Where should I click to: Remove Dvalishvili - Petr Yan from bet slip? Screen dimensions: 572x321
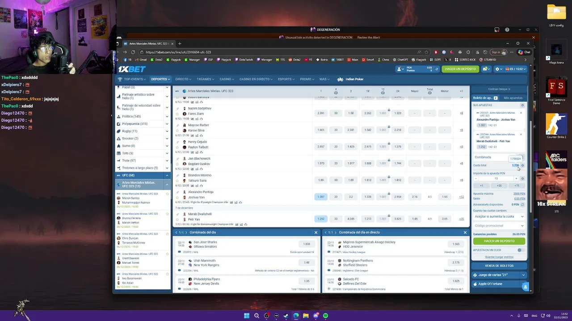click(x=521, y=134)
